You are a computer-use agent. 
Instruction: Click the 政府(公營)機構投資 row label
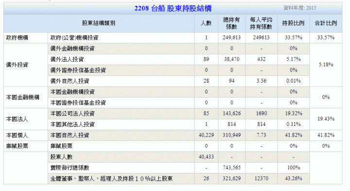(x=74, y=38)
